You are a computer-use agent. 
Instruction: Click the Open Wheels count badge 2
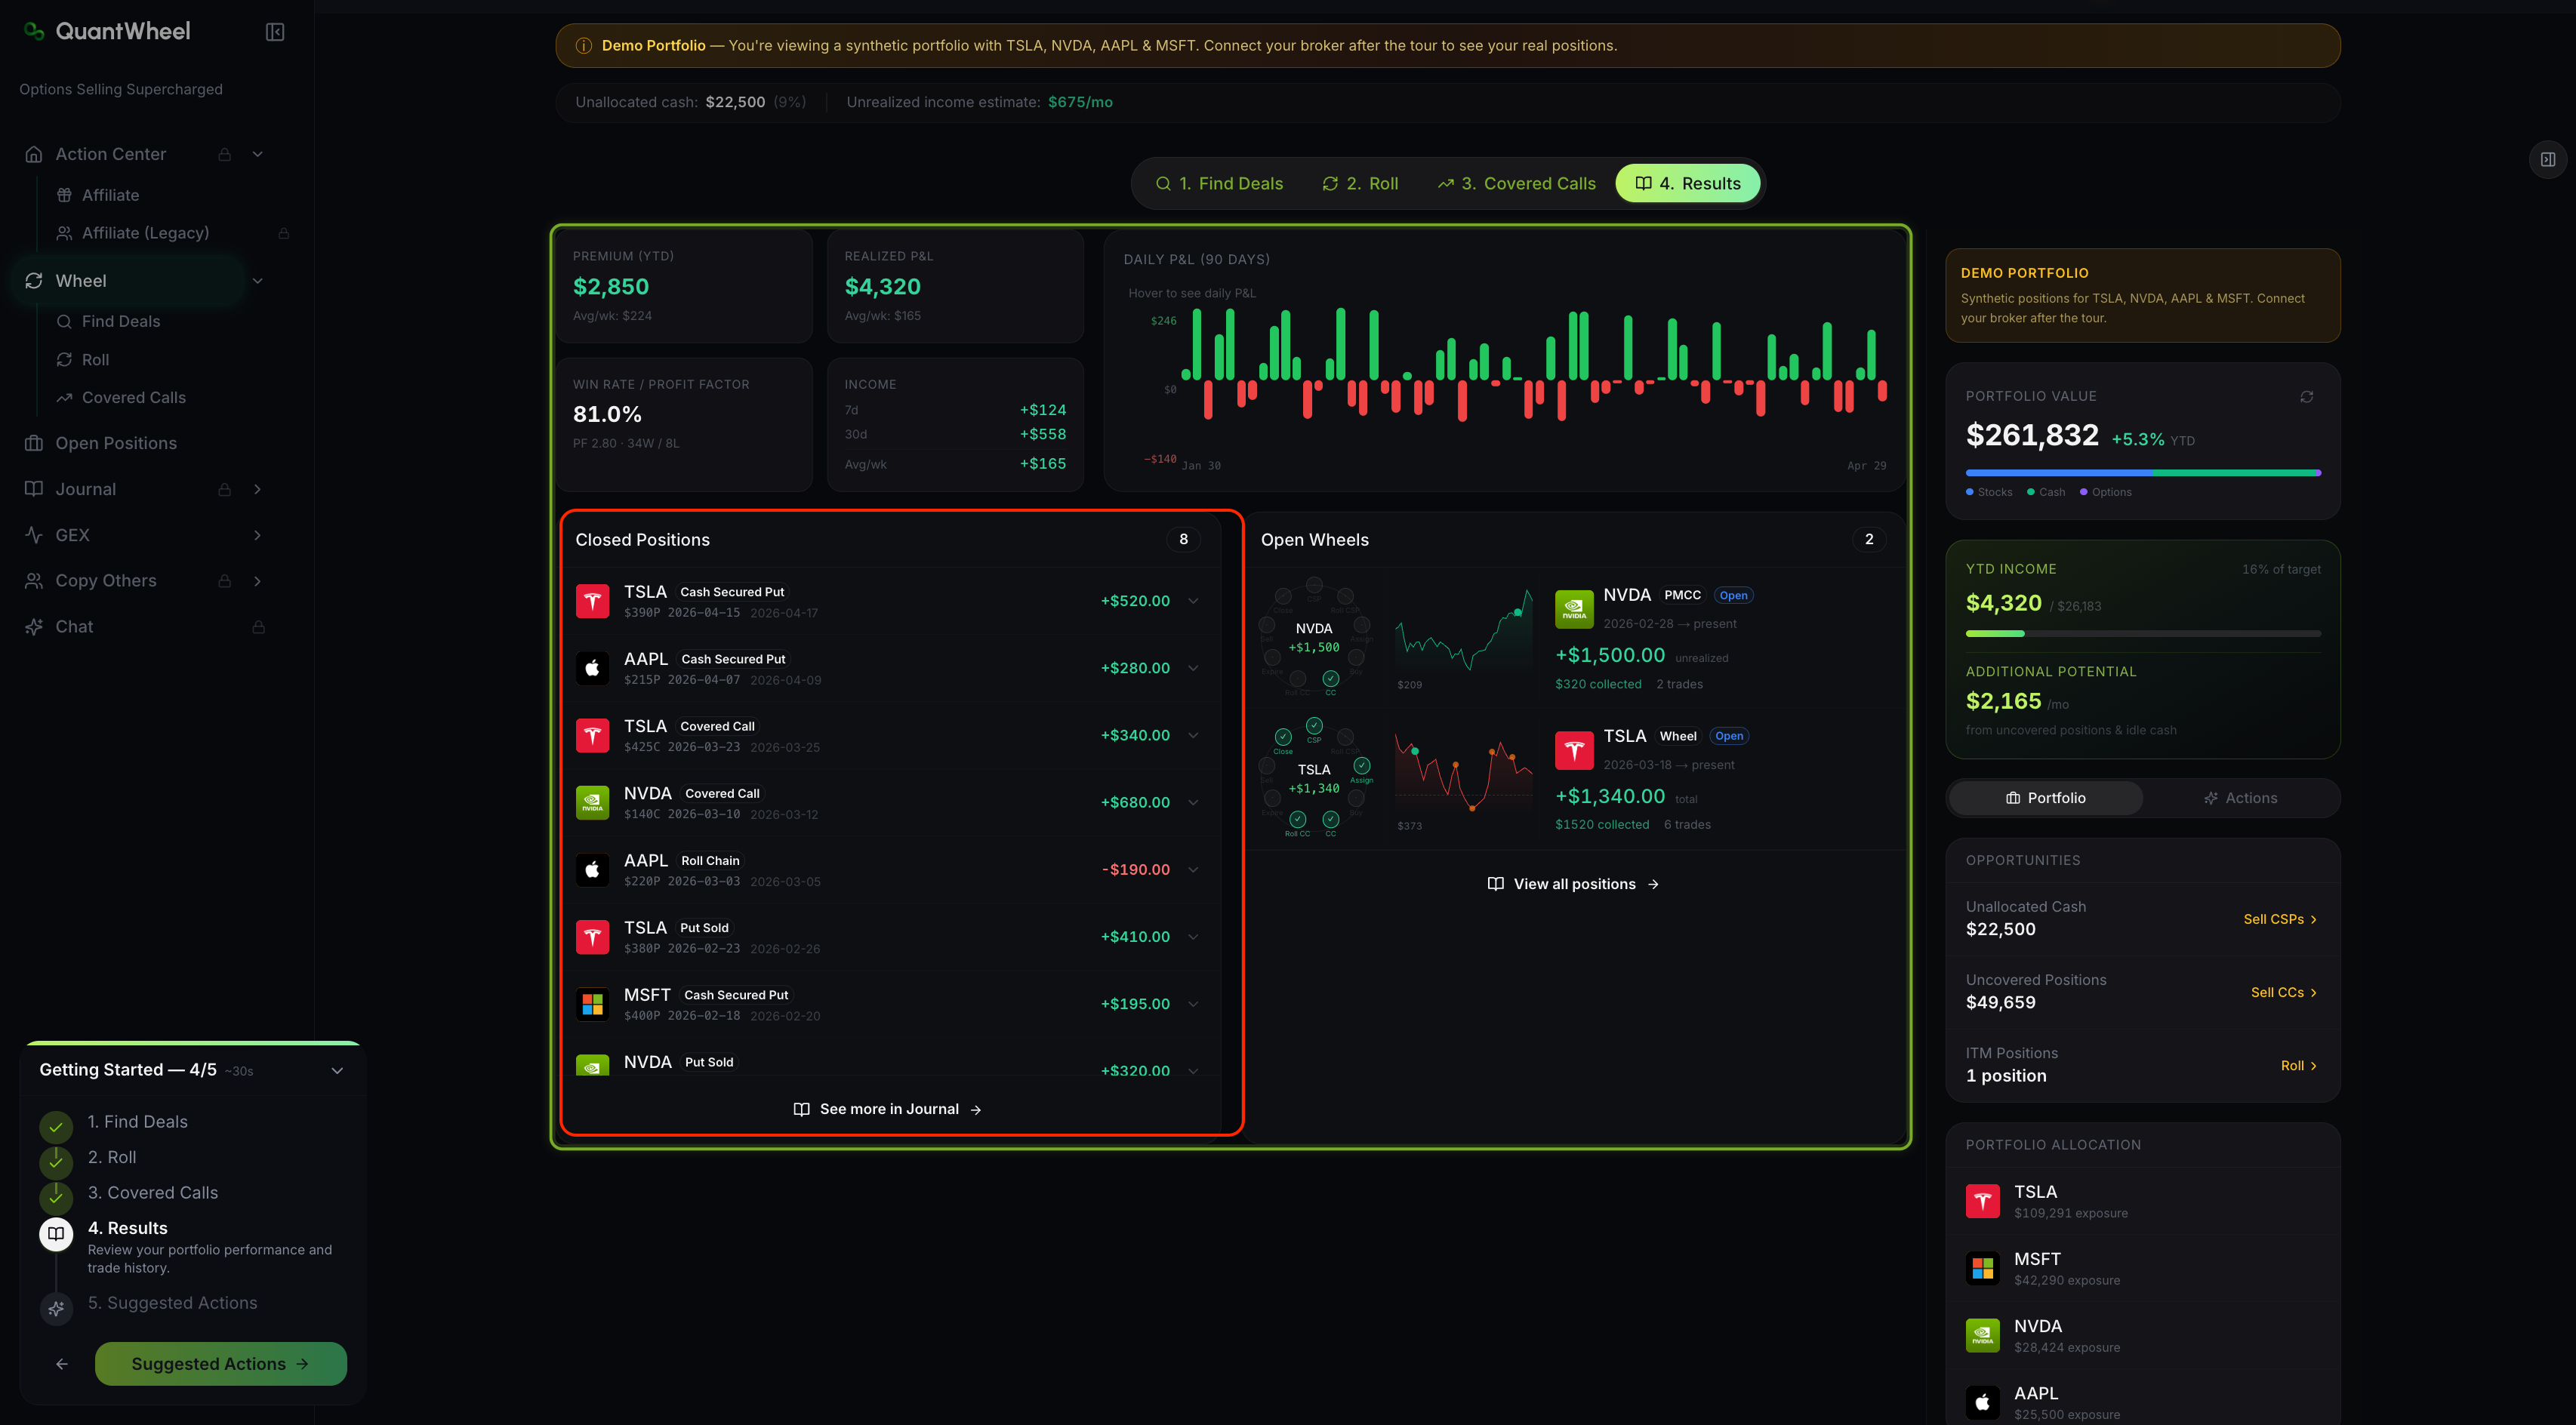click(x=1869, y=540)
